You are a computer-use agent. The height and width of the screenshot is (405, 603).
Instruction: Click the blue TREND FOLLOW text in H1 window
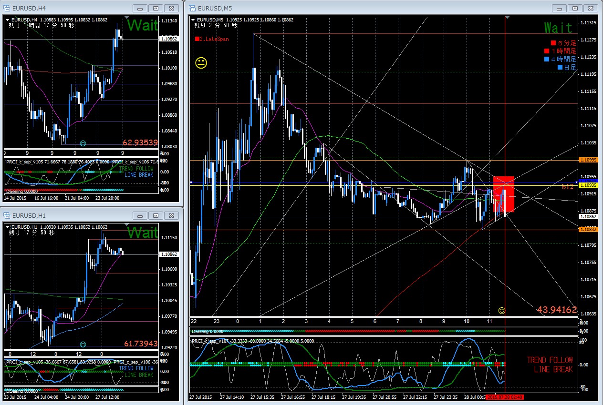click(137, 368)
